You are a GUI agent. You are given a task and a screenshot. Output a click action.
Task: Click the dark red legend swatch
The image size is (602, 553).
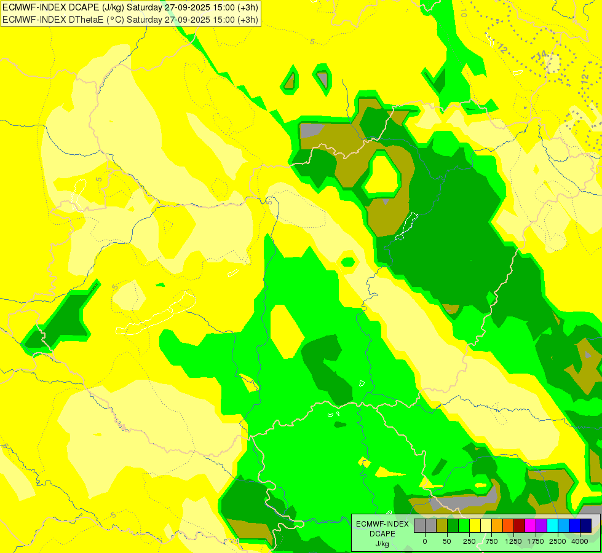tap(519, 525)
